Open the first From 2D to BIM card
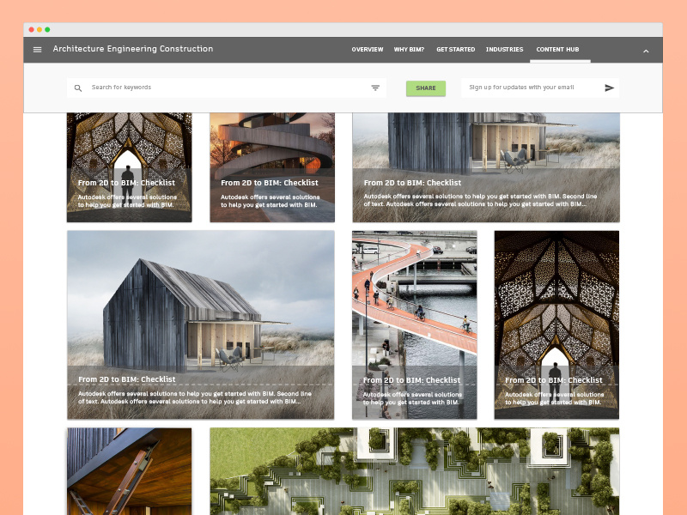Image resolution: width=687 pixels, height=515 pixels. (x=129, y=167)
